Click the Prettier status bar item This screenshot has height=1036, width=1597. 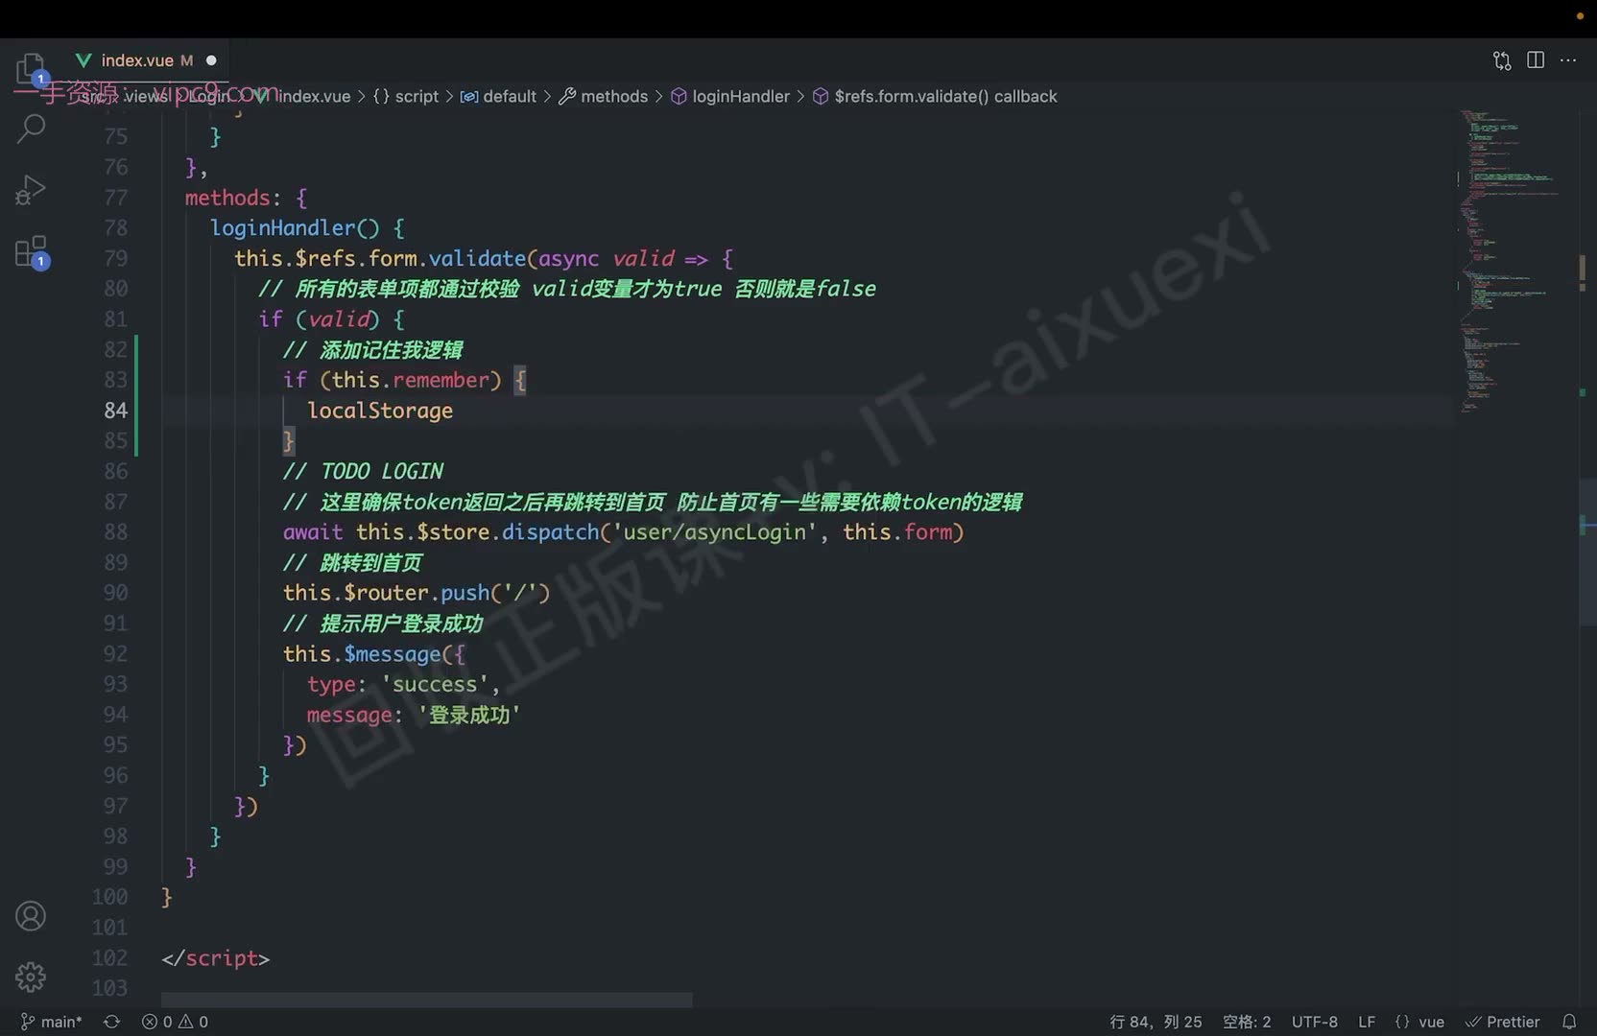coord(1503,1022)
